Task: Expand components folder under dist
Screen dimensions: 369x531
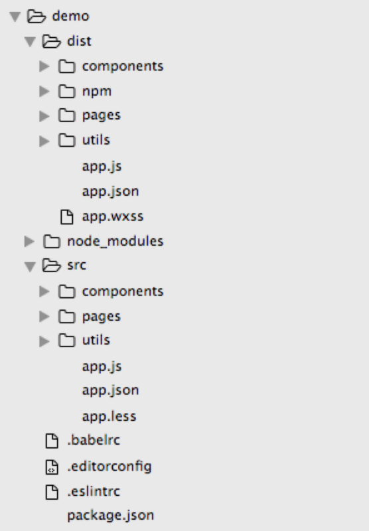Action: 44,66
